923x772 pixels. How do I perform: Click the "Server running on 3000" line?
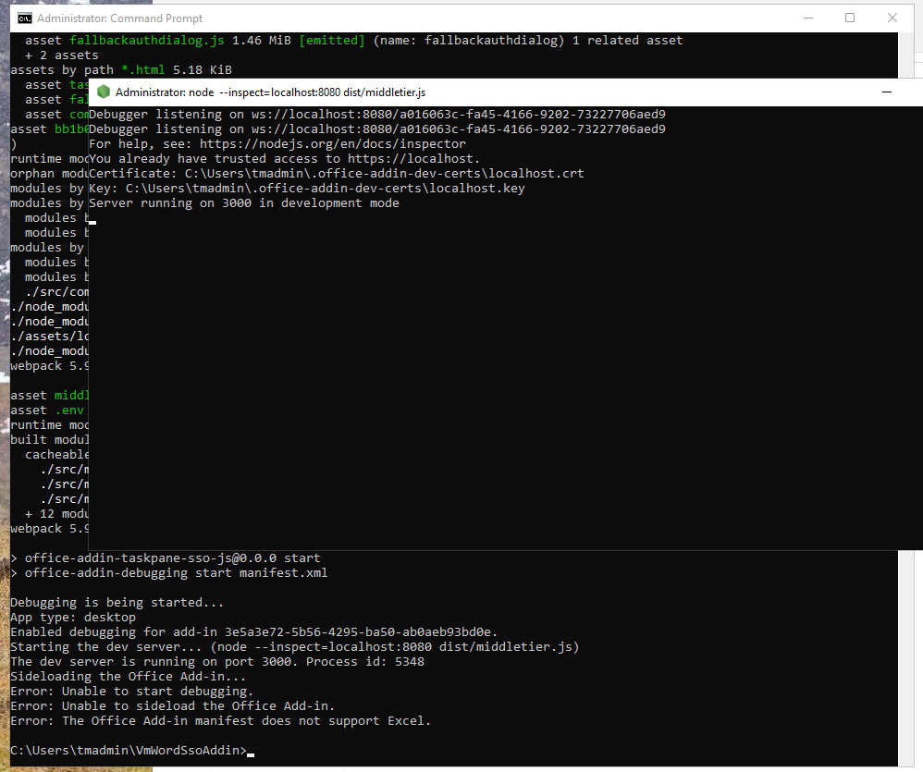tap(244, 203)
